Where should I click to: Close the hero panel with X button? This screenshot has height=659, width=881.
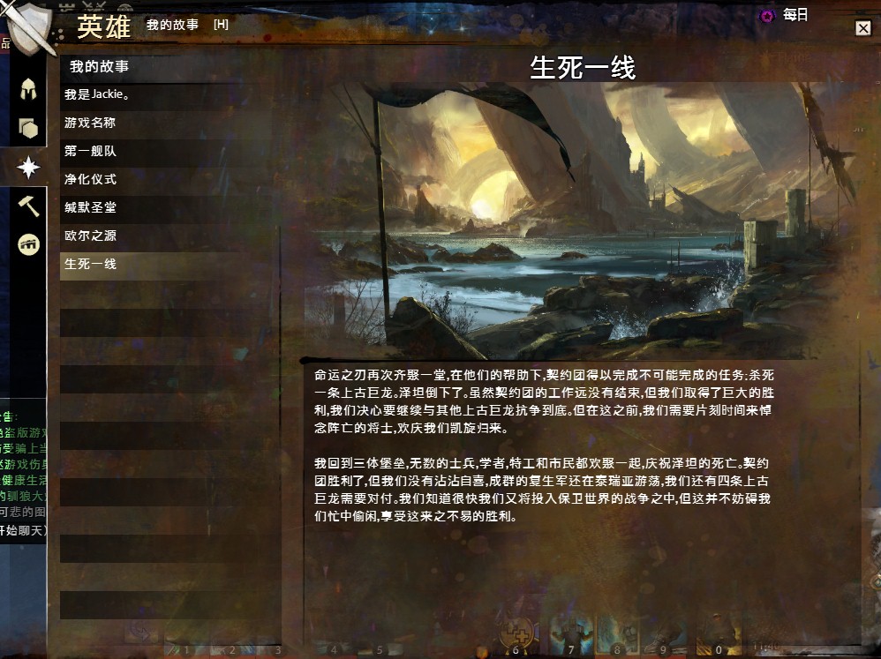863,28
